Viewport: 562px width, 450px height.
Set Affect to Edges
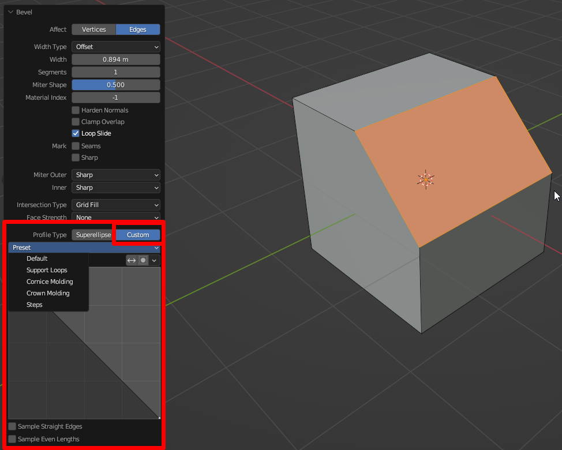tap(138, 29)
